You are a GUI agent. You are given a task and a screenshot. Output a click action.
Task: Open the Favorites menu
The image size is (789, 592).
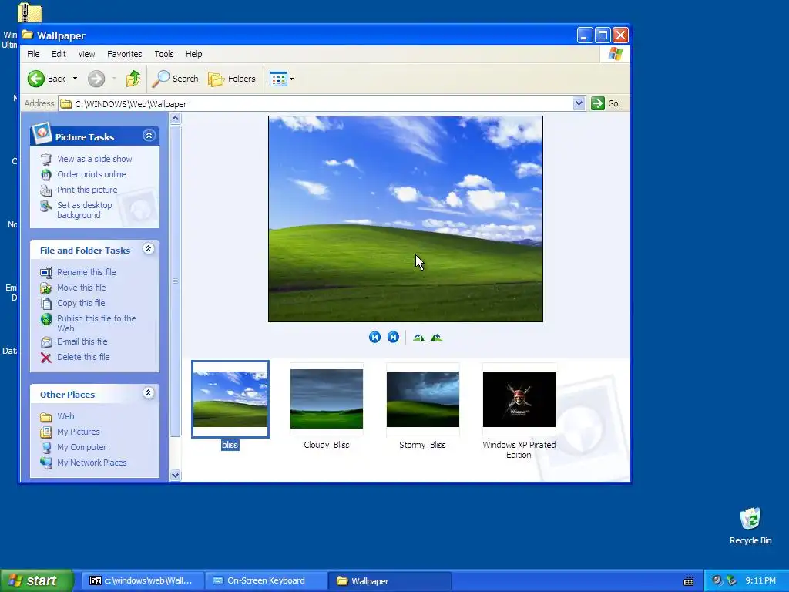point(124,54)
